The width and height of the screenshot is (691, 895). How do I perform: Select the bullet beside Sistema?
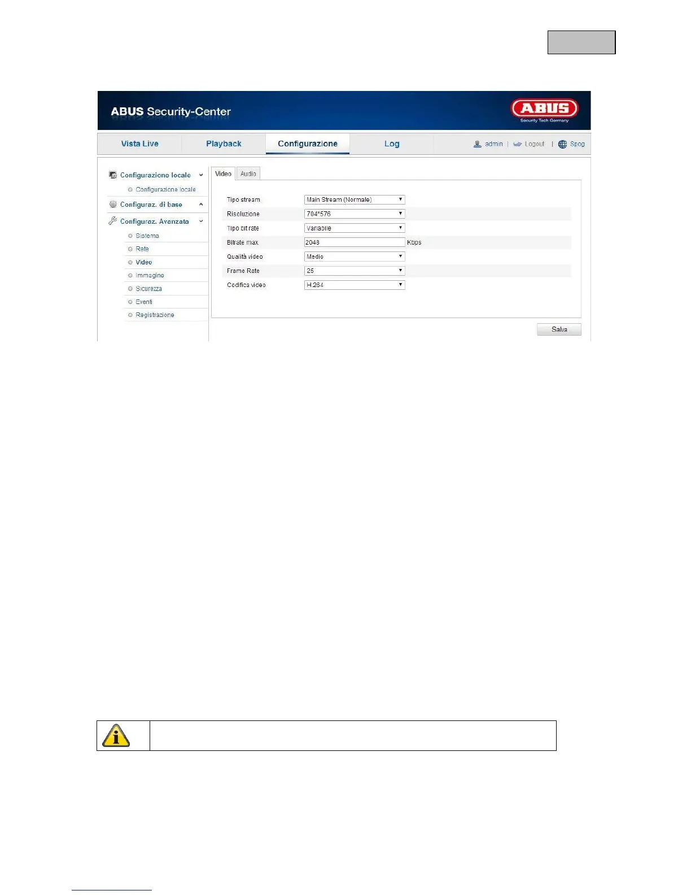point(130,236)
